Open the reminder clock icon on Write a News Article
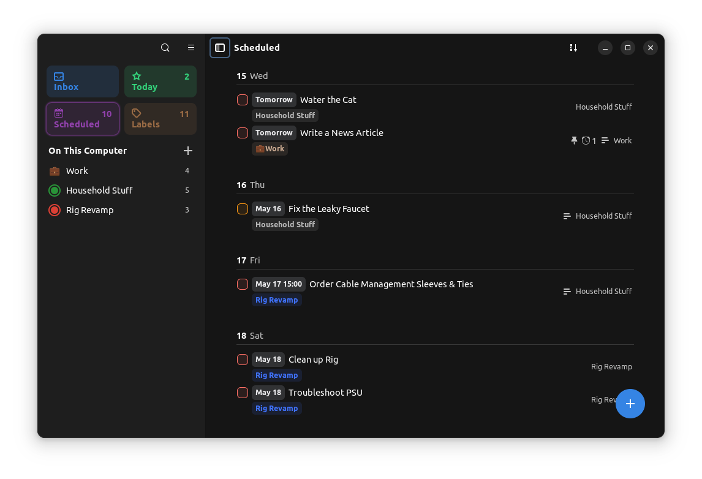Viewport: 702px width, 479px height. (586, 140)
